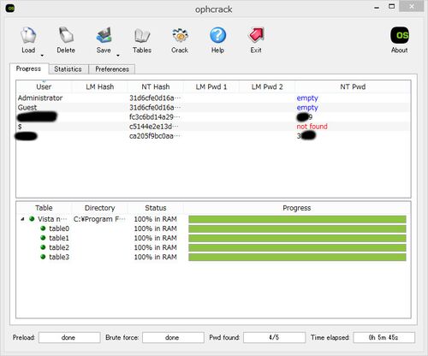This screenshot has height=356, width=428.
Task: Start cracking with the Crack icon
Action: click(x=180, y=35)
